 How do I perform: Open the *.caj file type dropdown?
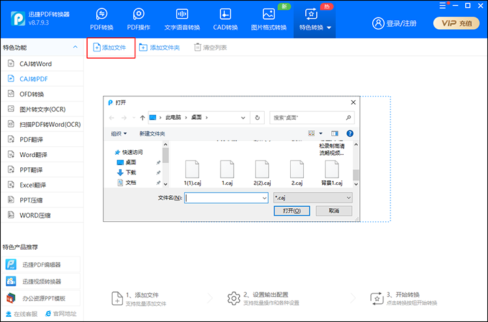tap(313, 198)
